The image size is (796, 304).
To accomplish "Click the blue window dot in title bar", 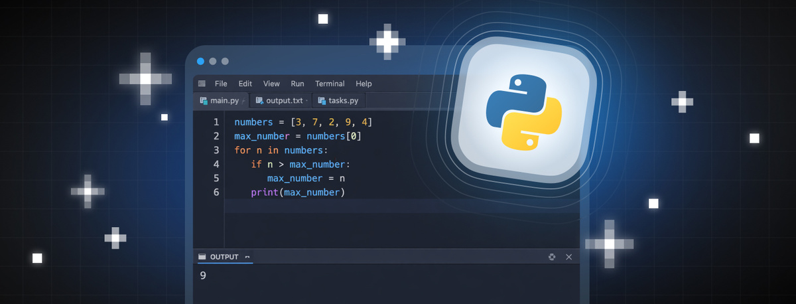I will 201,61.
